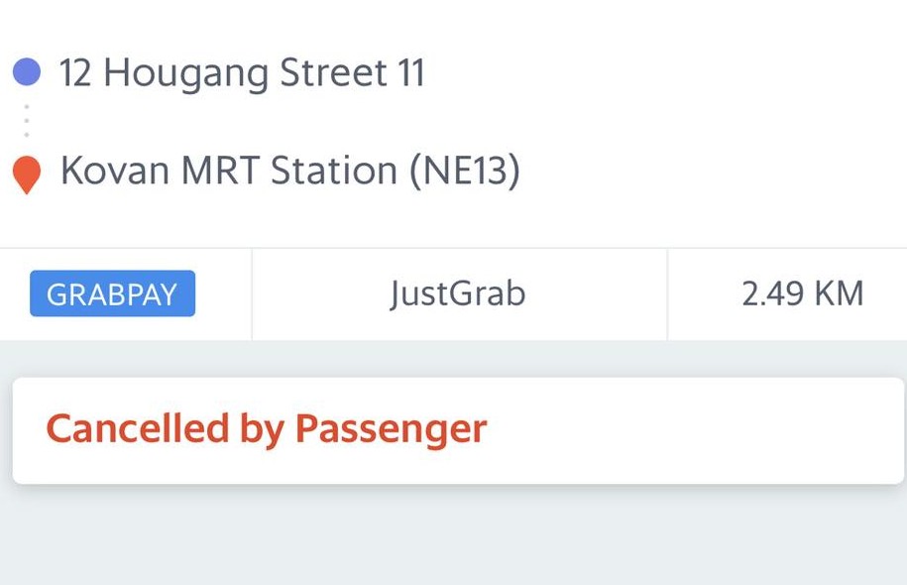
Task: Tap the word Hougang in pickup address
Action: coord(186,74)
